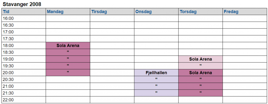Click the Mandag column header
The image size is (268, 104).
68,11
